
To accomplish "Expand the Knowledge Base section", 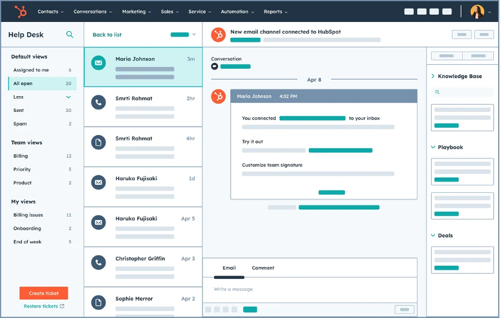I will (433, 76).
